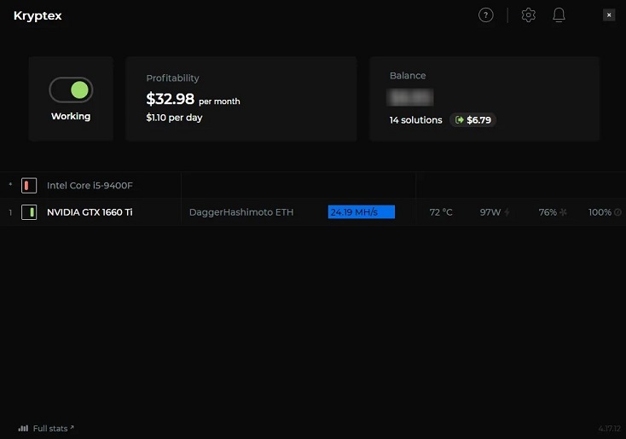Open the help question mark icon
The height and width of the screenshot is (439, 626).
click(x=486, y=15)
